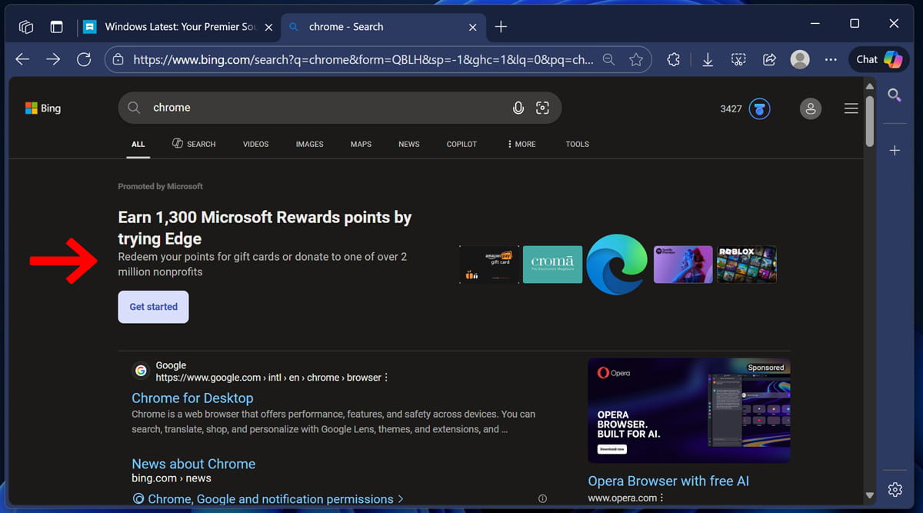Click the Microsoft Rewards medal icon

[x=759, y=108]
